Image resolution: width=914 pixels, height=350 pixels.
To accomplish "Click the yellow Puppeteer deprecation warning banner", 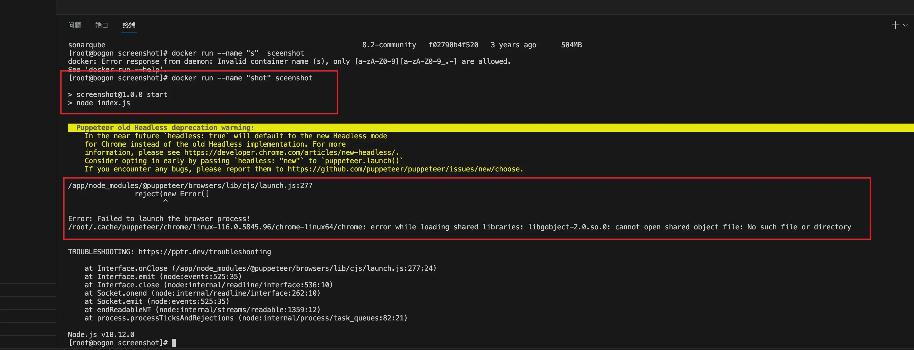I will (x=165, y=127).
